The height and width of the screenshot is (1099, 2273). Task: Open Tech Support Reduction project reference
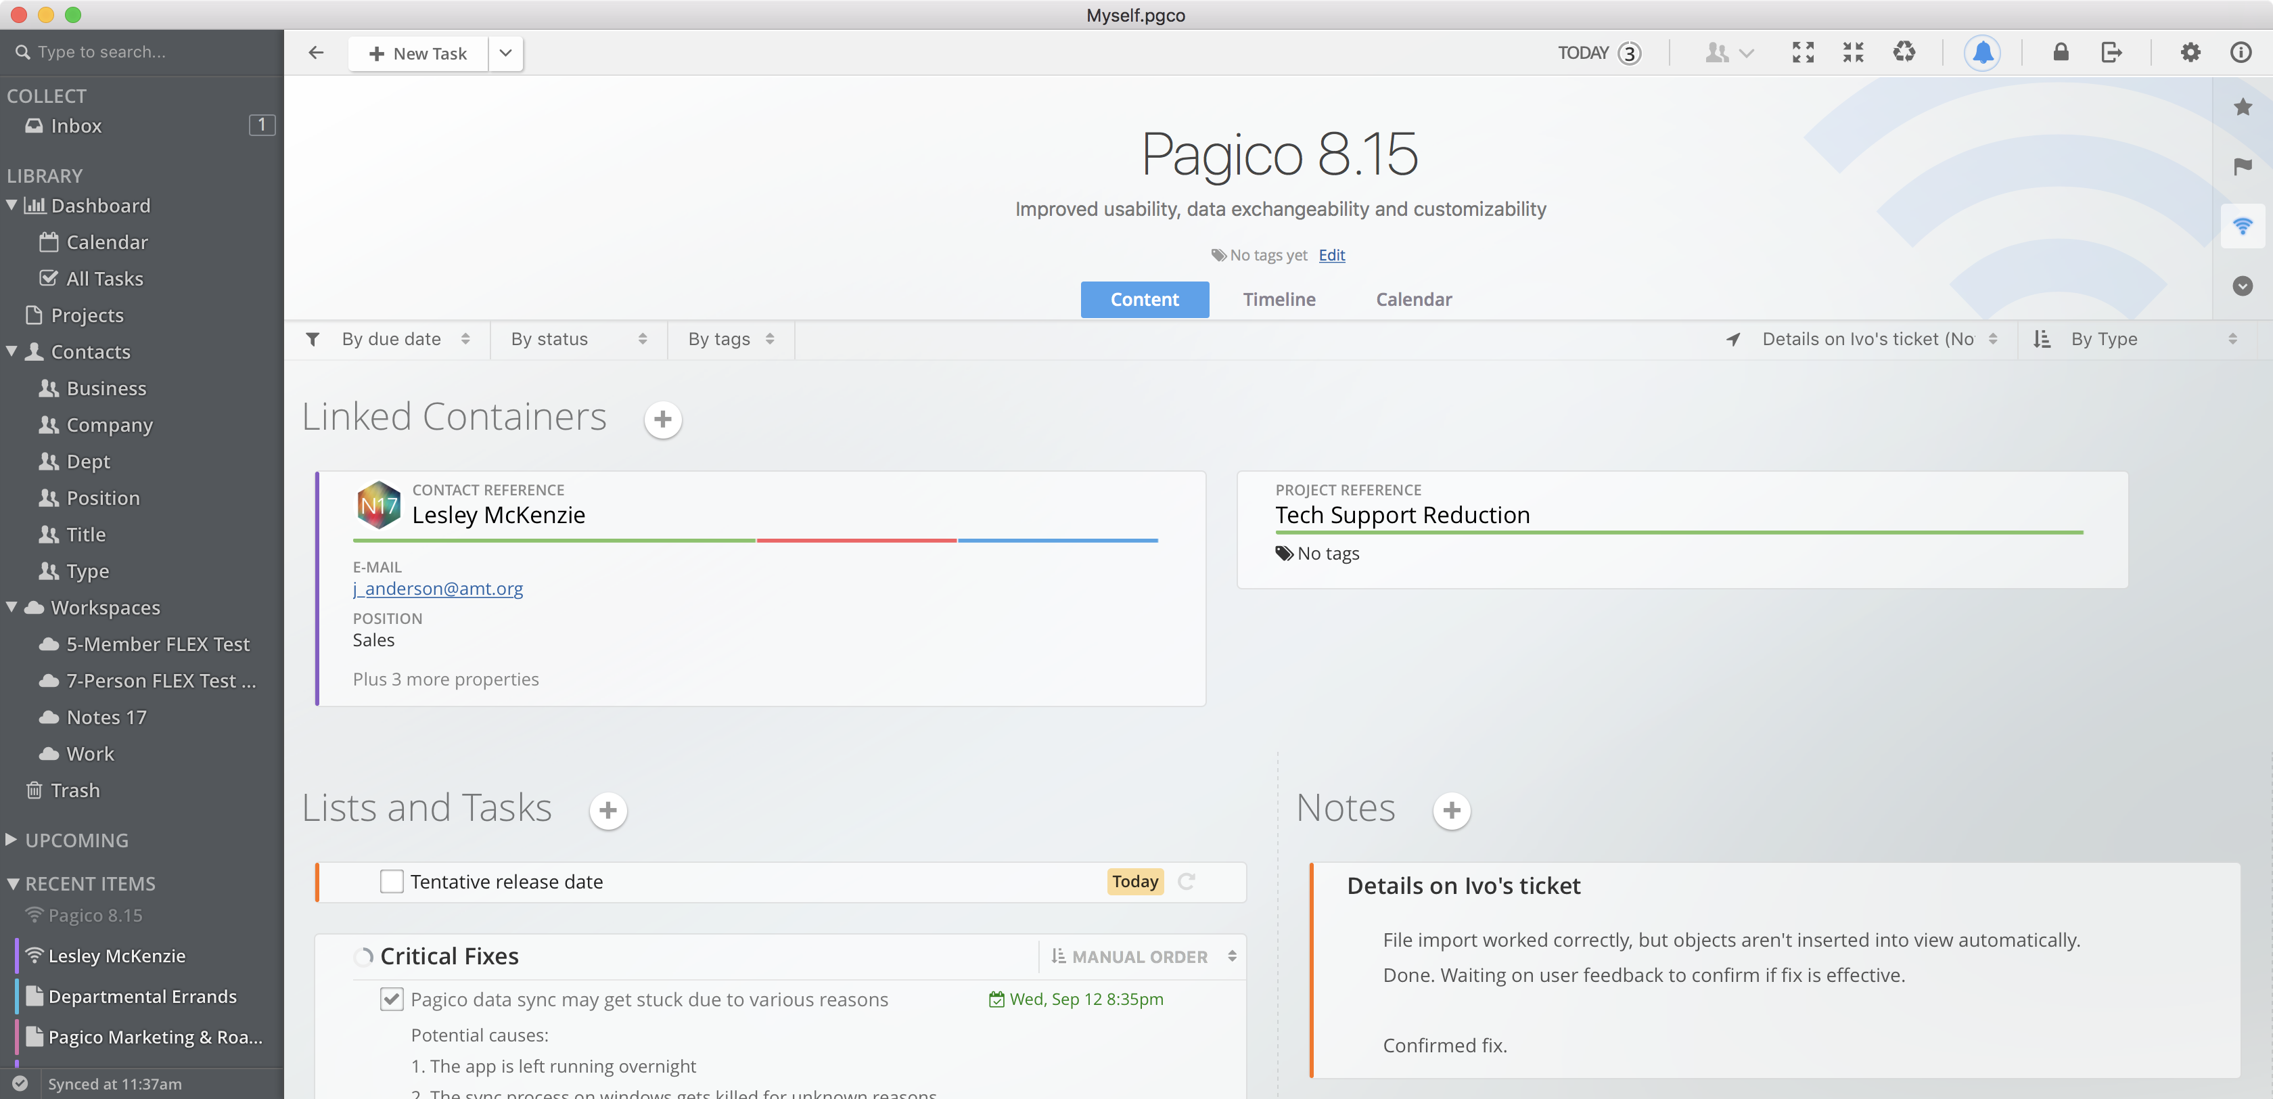pos(1402,516)
